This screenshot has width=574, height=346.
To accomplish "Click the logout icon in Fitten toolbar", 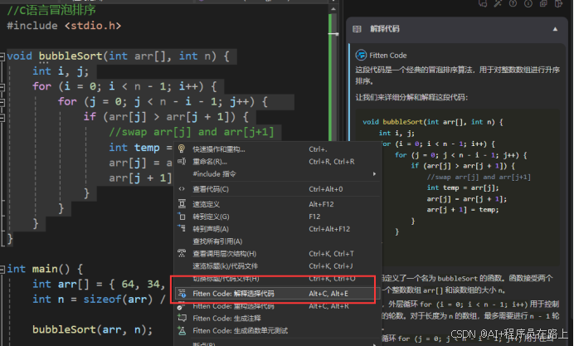I will [558, 3].
